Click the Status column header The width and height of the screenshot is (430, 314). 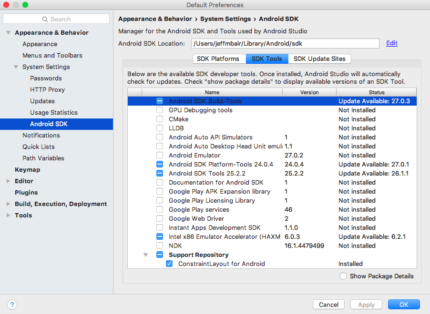pyautogui.click(x=377, y=92)
